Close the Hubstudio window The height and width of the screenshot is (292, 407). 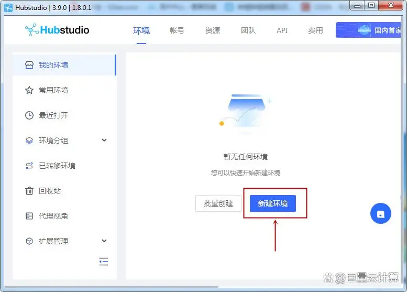coord(391,5)
